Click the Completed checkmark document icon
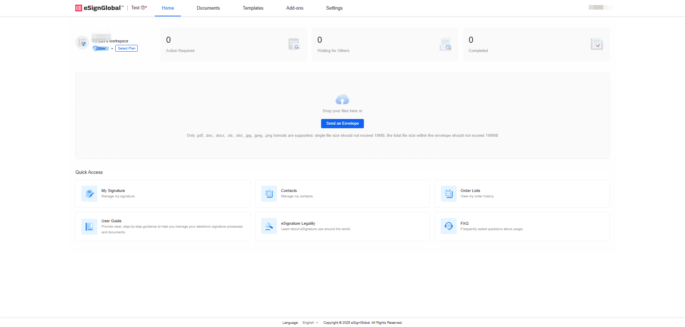The height and width of the screenshot is (327, 685). [597, 44]
